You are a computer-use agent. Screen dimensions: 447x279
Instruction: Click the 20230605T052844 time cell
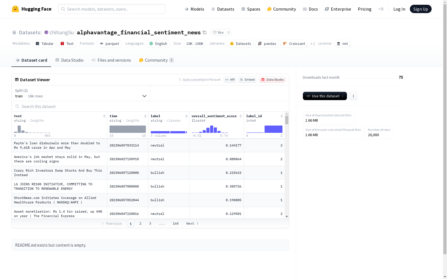tap(128, 200)
